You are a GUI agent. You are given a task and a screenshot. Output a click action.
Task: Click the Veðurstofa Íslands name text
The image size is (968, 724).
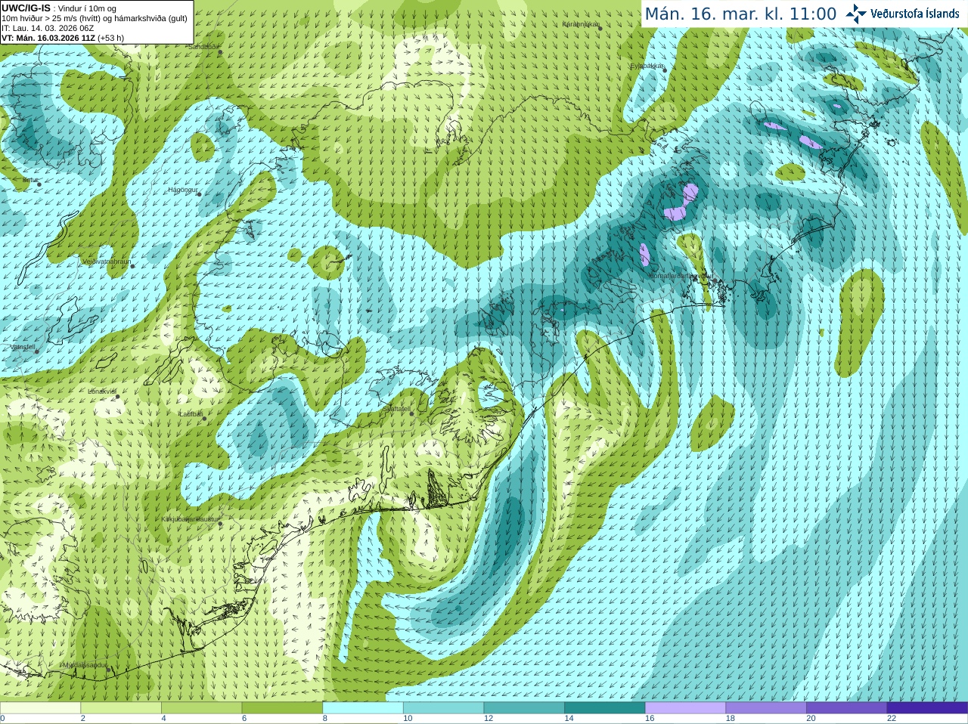click(x=914, y=14)
